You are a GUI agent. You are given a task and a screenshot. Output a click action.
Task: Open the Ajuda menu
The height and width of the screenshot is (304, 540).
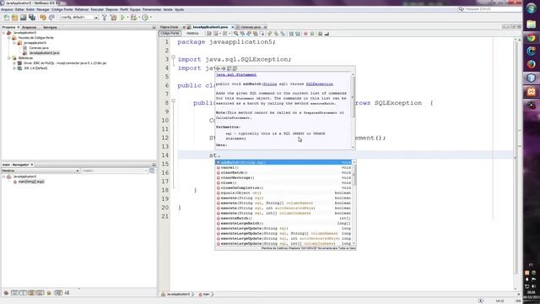179,9
